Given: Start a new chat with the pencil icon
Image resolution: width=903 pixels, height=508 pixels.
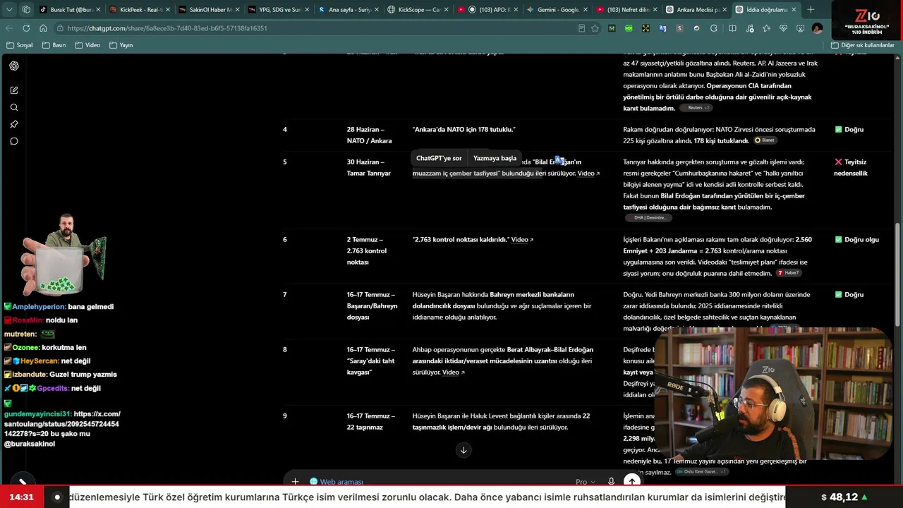Looking at the screenshot, I should tap(14, 90).
